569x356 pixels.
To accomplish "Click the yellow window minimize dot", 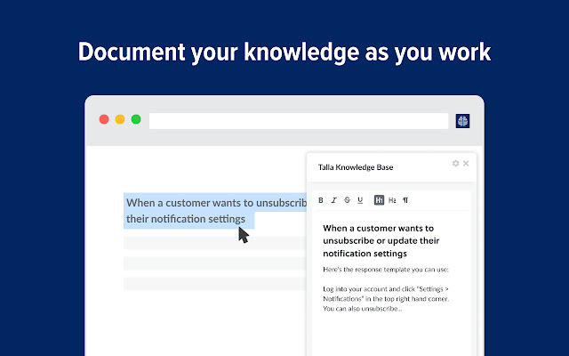I will (x=120, y=119).
